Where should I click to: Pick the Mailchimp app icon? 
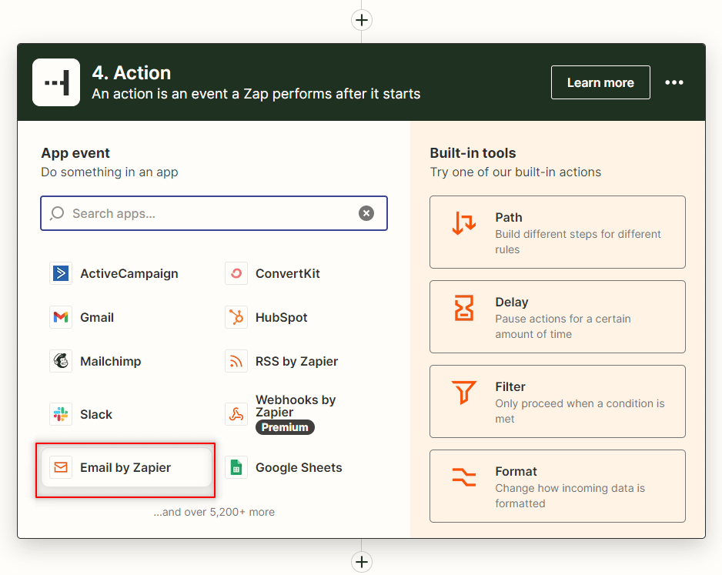61,361
